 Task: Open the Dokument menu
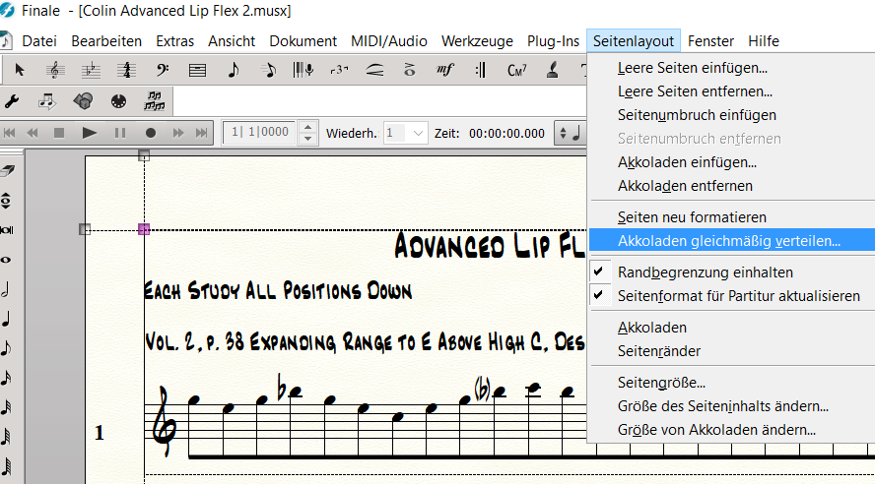[303, 41]
